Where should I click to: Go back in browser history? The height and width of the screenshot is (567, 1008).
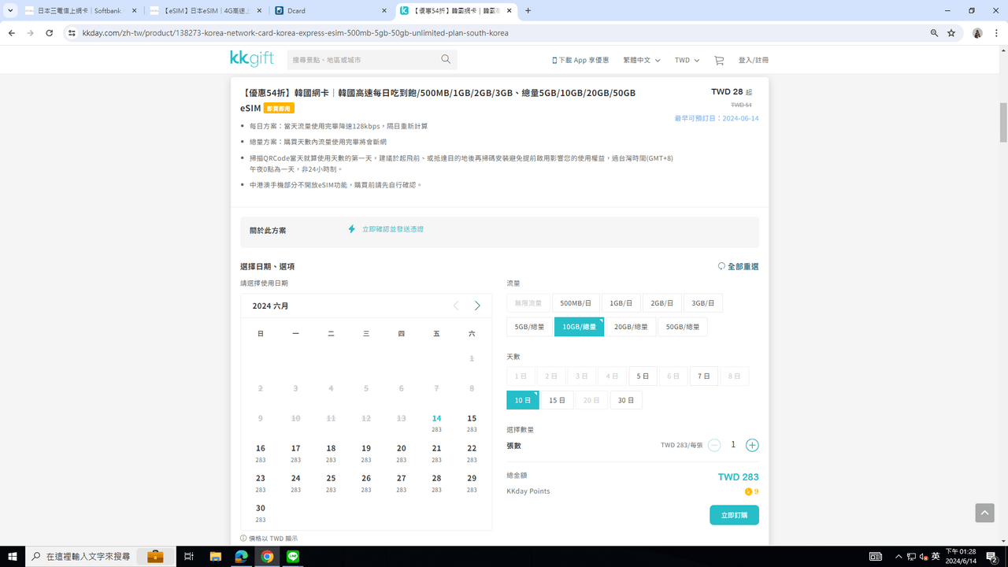[12, 33]
